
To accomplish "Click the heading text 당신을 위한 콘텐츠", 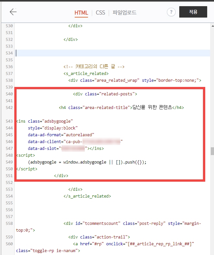I will coord(152,107).
